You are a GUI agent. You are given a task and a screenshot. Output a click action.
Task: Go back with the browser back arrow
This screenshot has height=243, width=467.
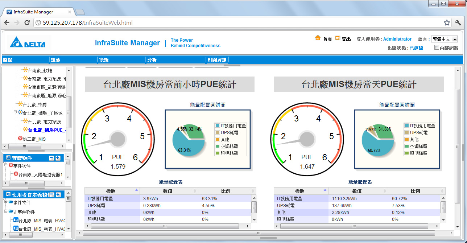pos(7,22)
